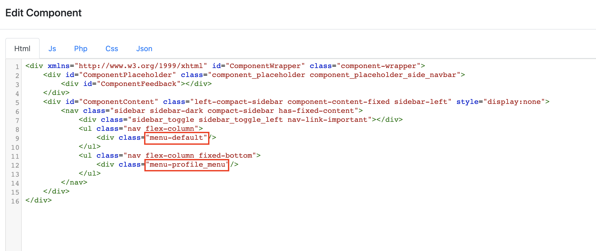Viewport: 596px width, 251px height.
Task: Click the "sidebar_toggle sidebar_toggle_left nav-link-important" class string
Action: tap(250, 120)
